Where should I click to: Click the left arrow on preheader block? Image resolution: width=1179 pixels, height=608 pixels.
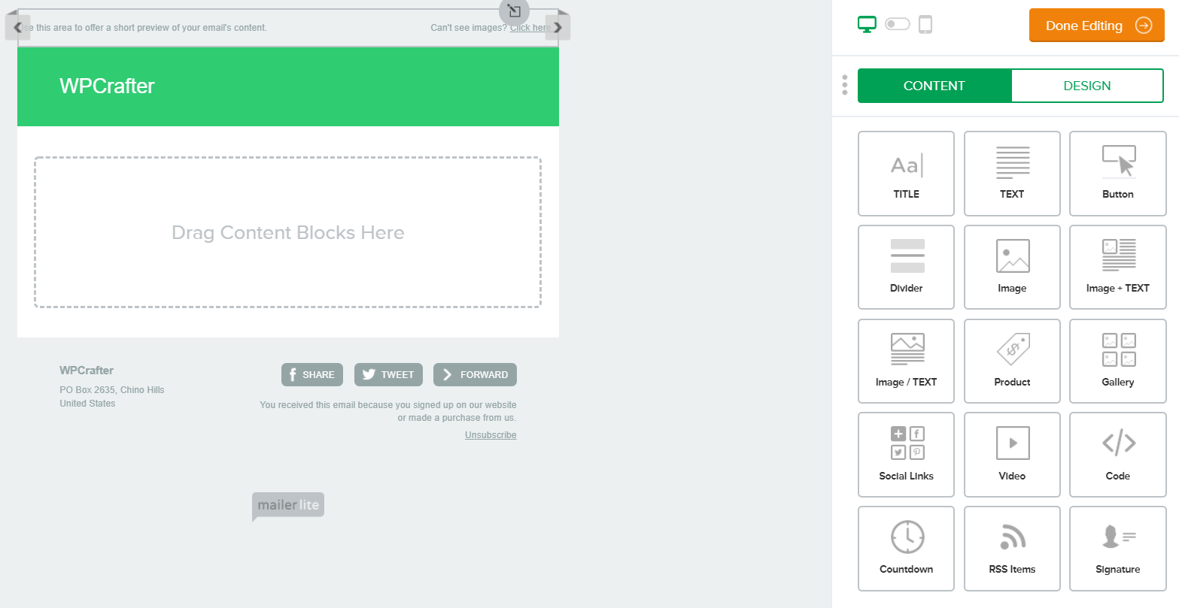click(x=18, y=28)
